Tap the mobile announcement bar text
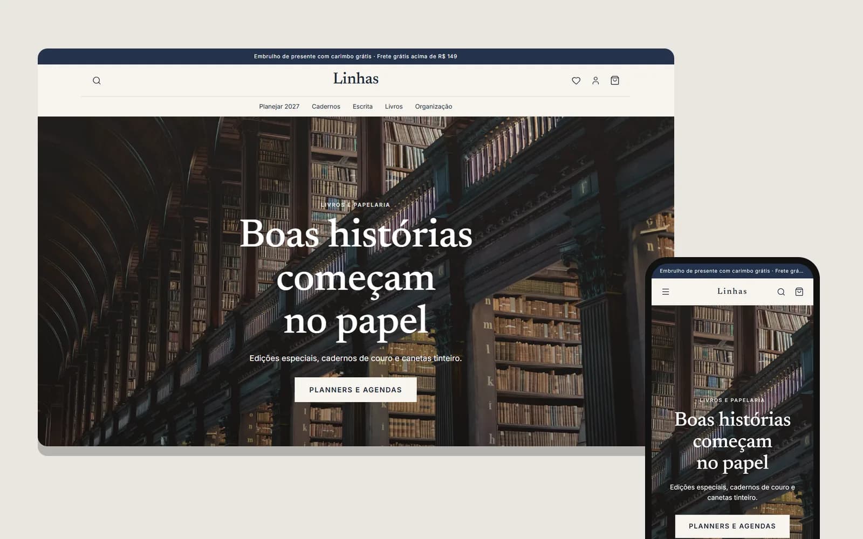This screenshot has width=863, height=539. 731,271
